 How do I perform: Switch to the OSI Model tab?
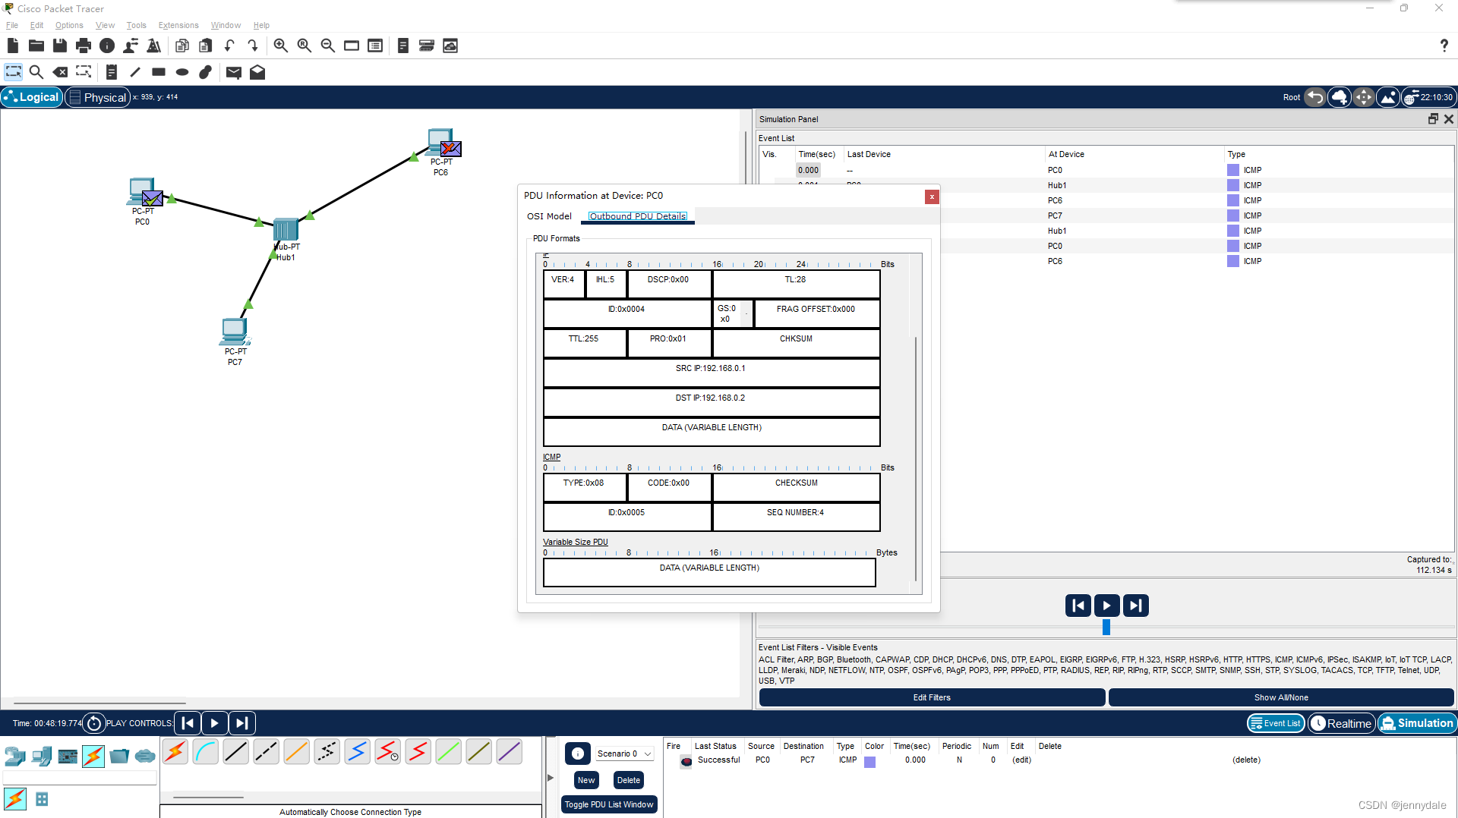coord(549,216)
